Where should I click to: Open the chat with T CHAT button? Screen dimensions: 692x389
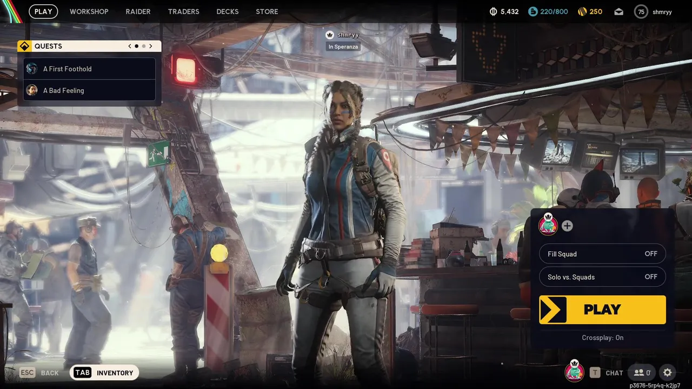pyautogui.click(x=606, y=373)
